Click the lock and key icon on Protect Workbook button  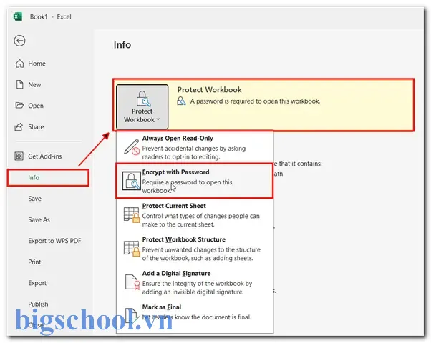point(143,99)
